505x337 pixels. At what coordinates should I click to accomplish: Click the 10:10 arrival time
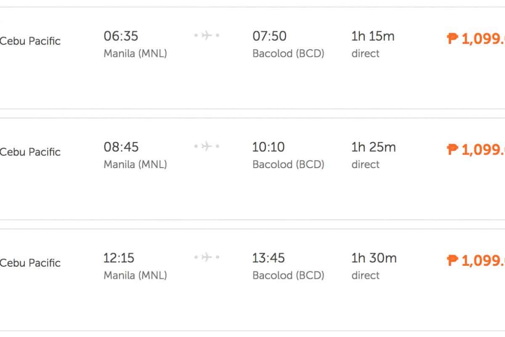(x=268, y=147)
